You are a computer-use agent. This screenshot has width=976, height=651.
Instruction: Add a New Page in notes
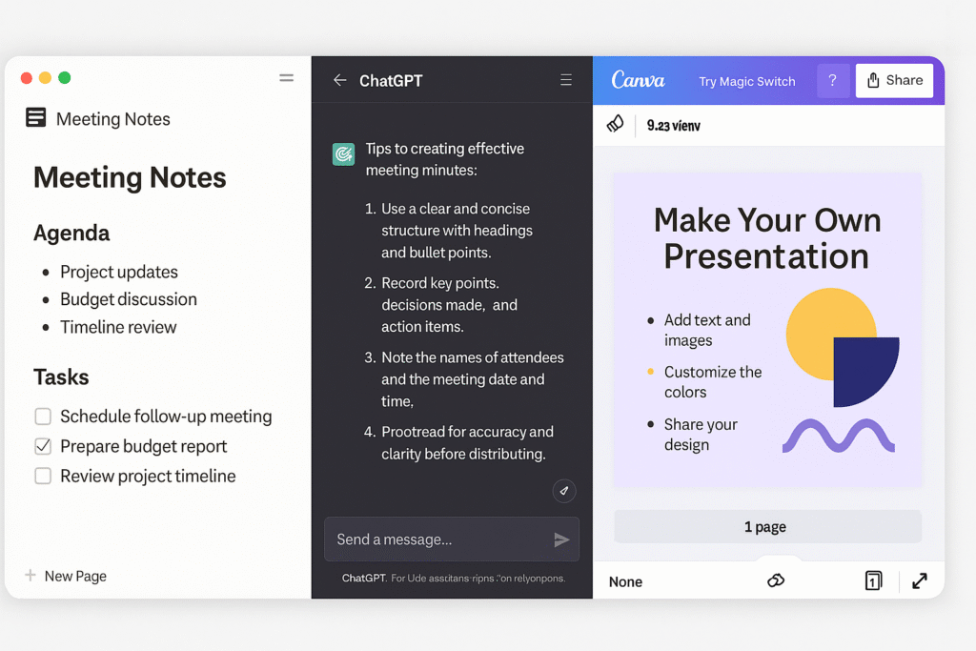66,576
